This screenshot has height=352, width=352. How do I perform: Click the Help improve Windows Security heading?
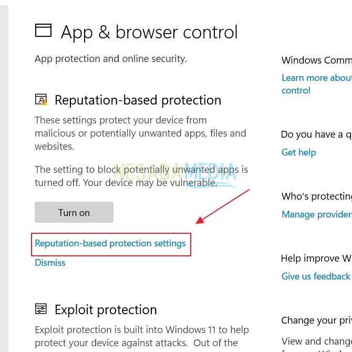tap(316, 258)
